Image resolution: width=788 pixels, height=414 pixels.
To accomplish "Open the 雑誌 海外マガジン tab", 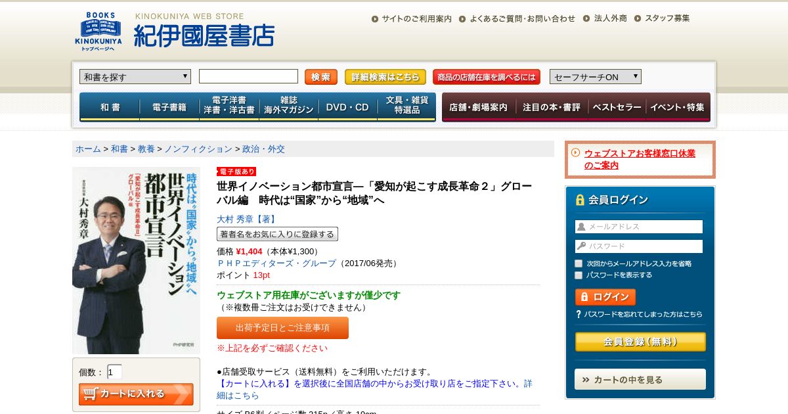I will point(289,107).
